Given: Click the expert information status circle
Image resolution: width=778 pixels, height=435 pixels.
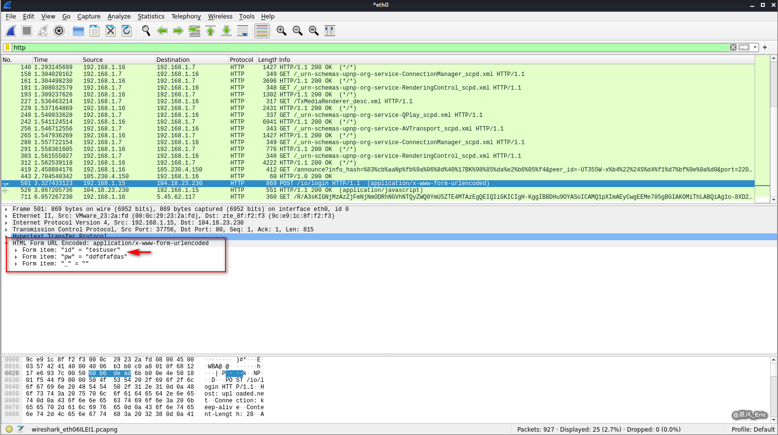Looking at the screenshot, I should click(x=9, y=429).
